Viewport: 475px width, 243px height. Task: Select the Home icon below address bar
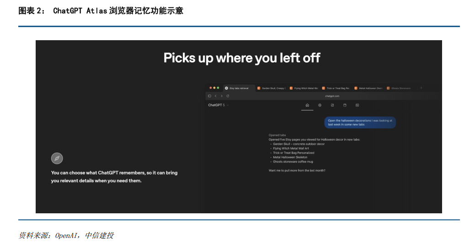click(x=307, y=106)
